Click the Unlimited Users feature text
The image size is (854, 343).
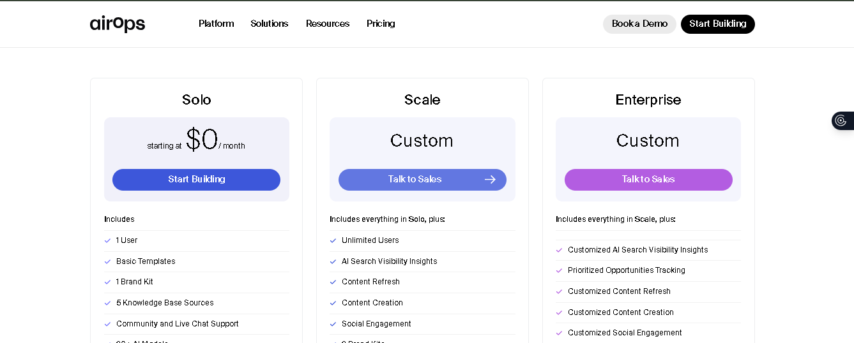coord(370,240)
